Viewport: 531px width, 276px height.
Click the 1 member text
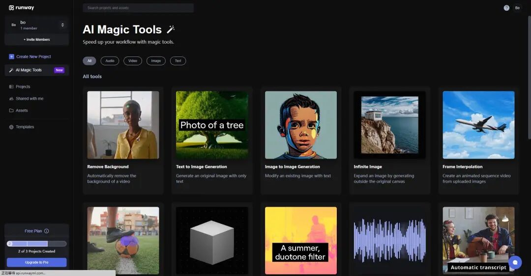click(x=29, y=28)
